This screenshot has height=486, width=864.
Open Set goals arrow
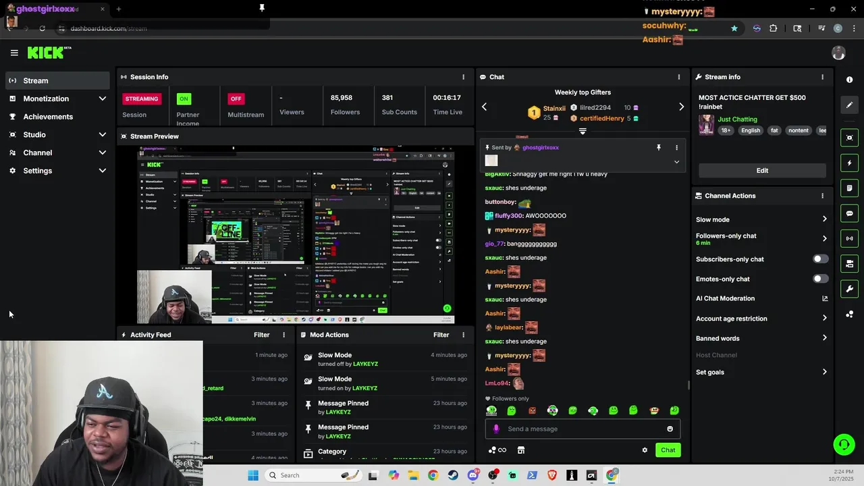coord(824,372)
